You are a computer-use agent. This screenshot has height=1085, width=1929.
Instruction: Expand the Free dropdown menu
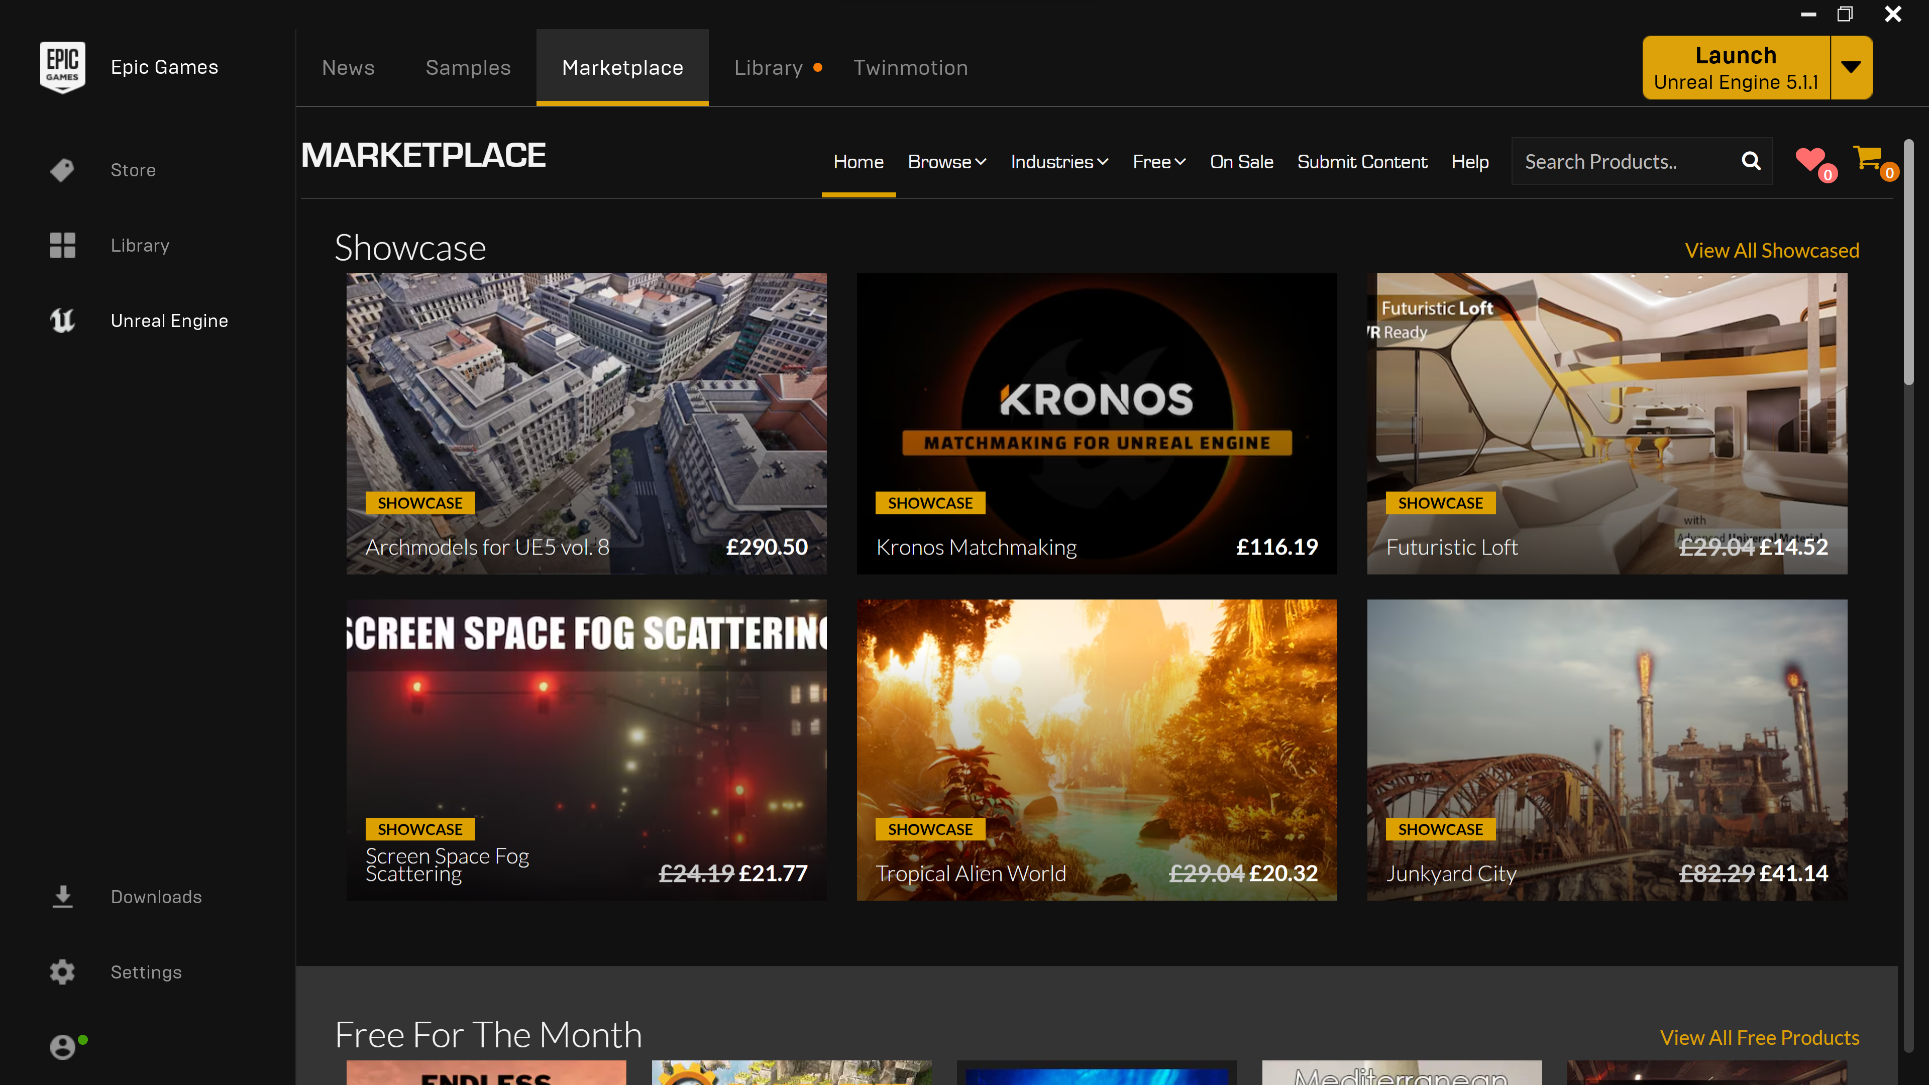click(x=1158, y=162)
